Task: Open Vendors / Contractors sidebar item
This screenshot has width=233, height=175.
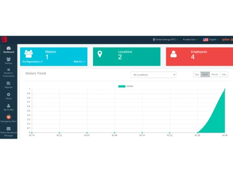Action: 8,73
